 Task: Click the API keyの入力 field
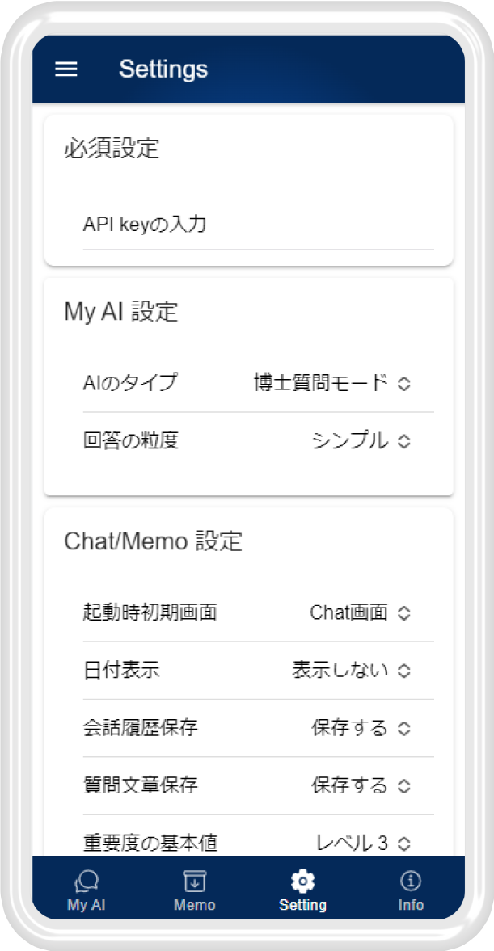[x=258, y=225]
